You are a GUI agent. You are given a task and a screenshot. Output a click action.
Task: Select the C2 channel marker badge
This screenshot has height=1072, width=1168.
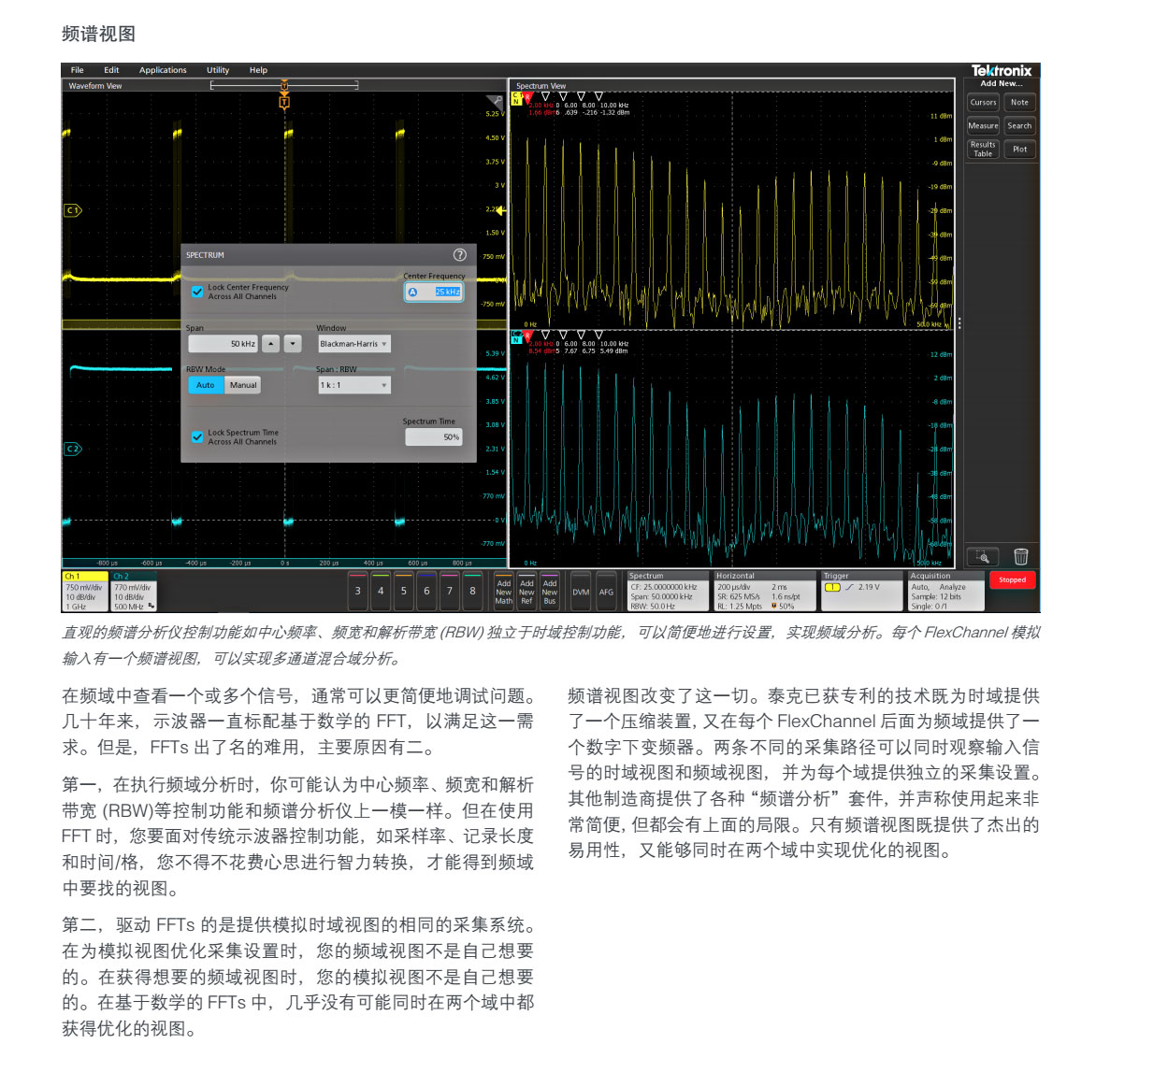[72, 450]
